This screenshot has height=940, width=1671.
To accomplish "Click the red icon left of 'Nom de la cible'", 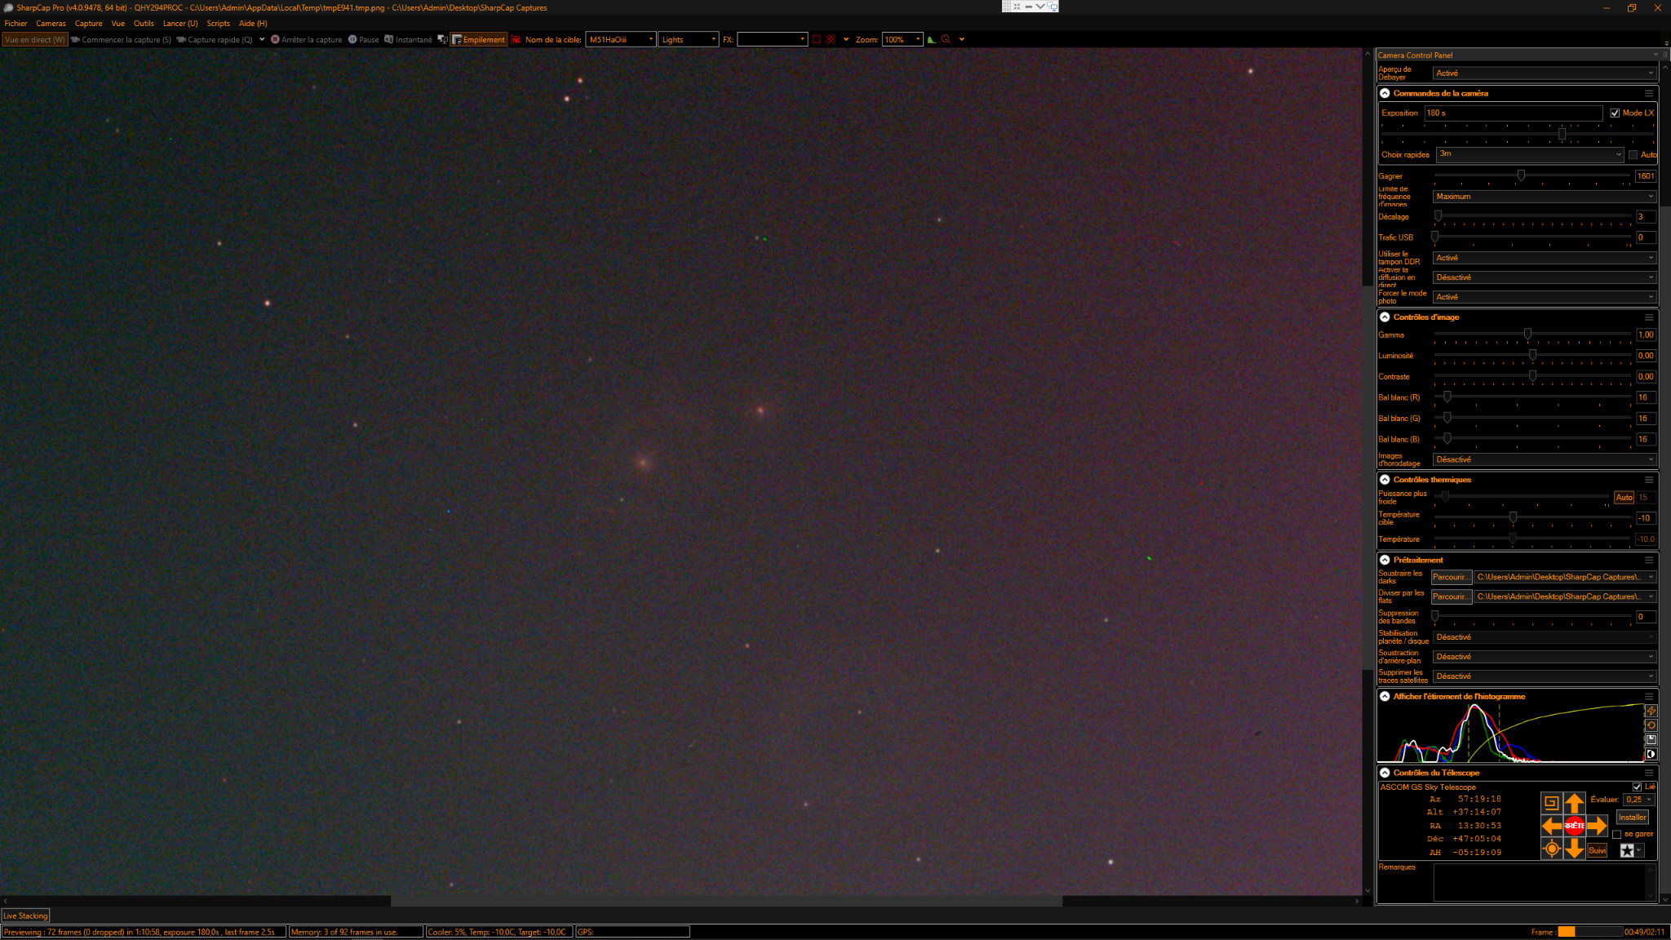I will point(516,39).
